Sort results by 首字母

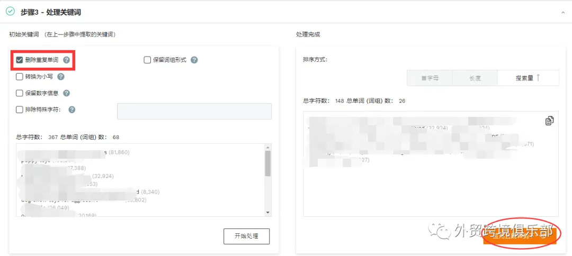[x=430, y=78]
